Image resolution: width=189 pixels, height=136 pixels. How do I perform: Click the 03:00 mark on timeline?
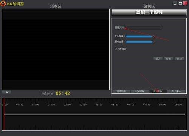point(99,105)
